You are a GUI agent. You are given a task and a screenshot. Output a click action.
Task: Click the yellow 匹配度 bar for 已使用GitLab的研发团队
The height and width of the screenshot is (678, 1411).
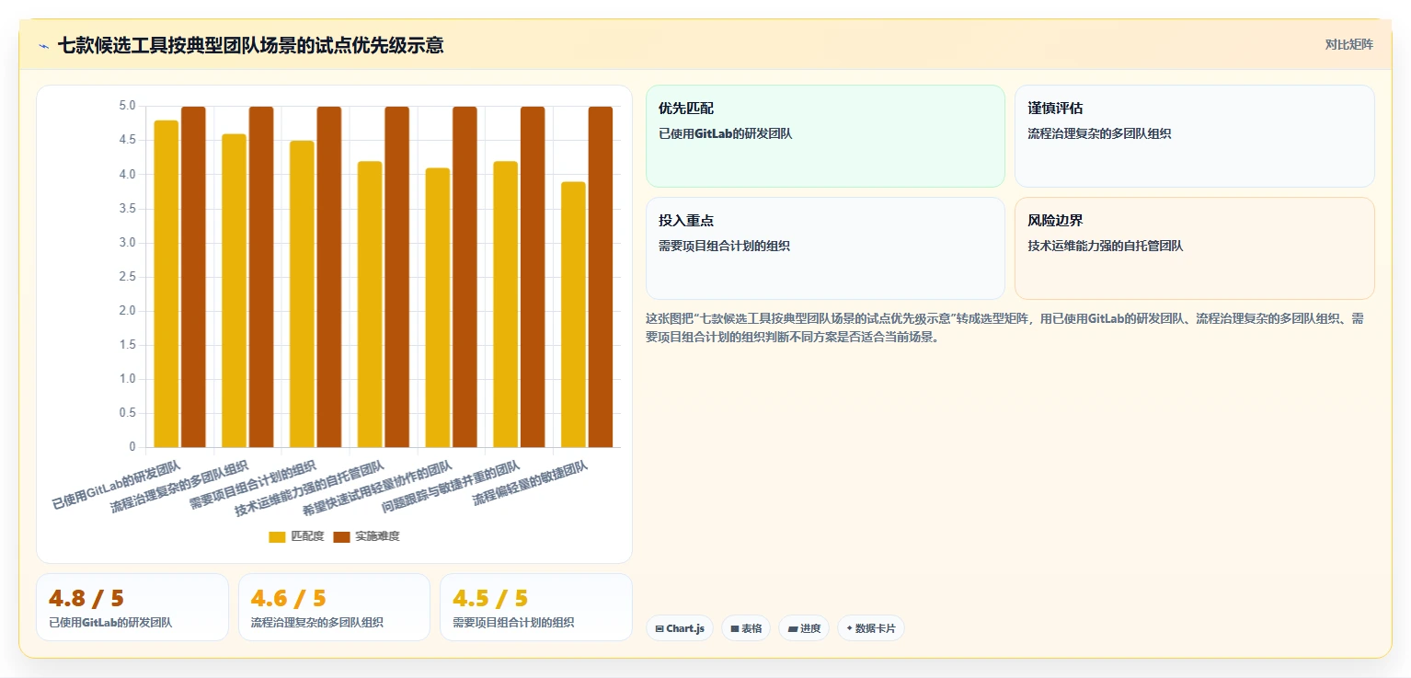click(x=166, y=284)
